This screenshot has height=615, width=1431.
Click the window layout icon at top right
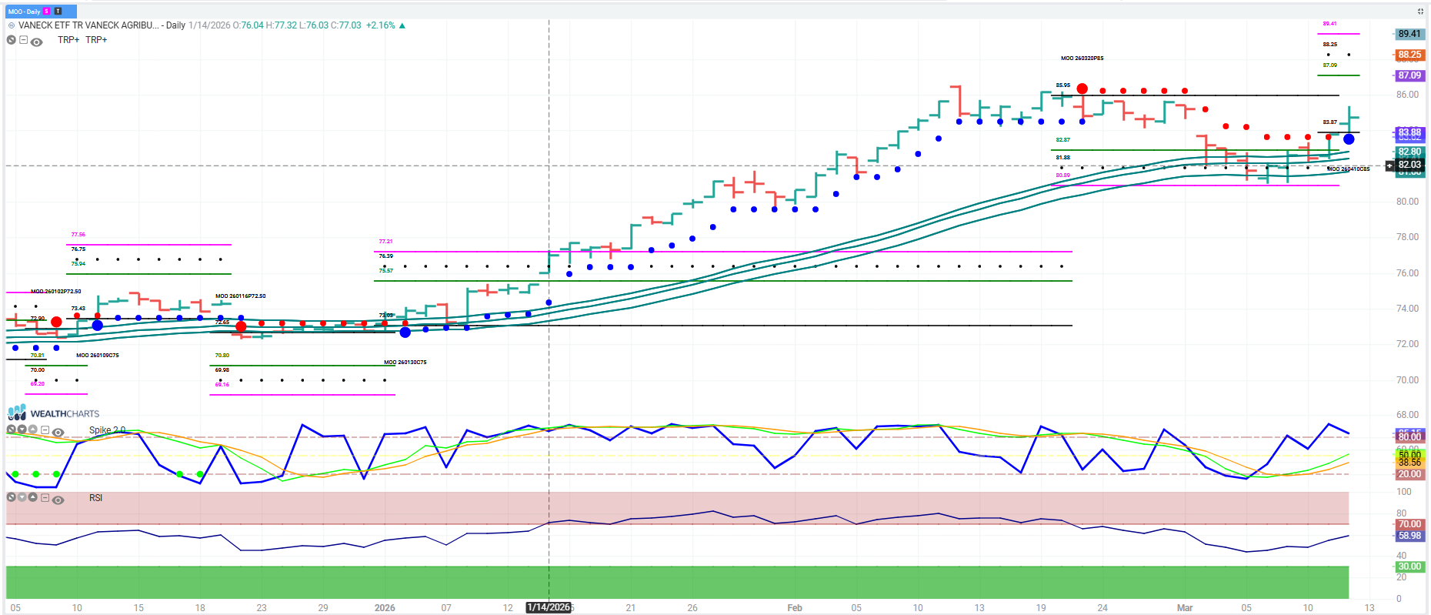coord(1420,12)
